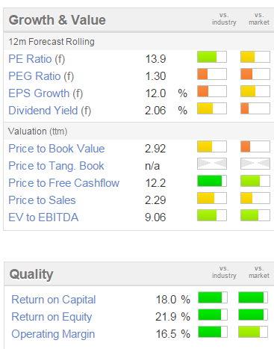Click Price to Tang. Book greyed market bar

[255, 164]
